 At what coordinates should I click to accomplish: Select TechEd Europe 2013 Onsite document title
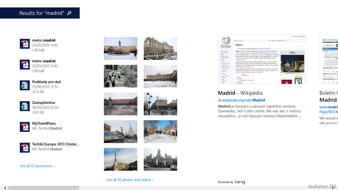tap(55, 144)
